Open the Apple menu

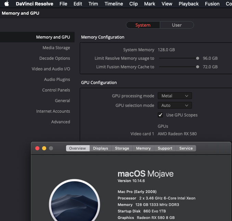[7, 4]
